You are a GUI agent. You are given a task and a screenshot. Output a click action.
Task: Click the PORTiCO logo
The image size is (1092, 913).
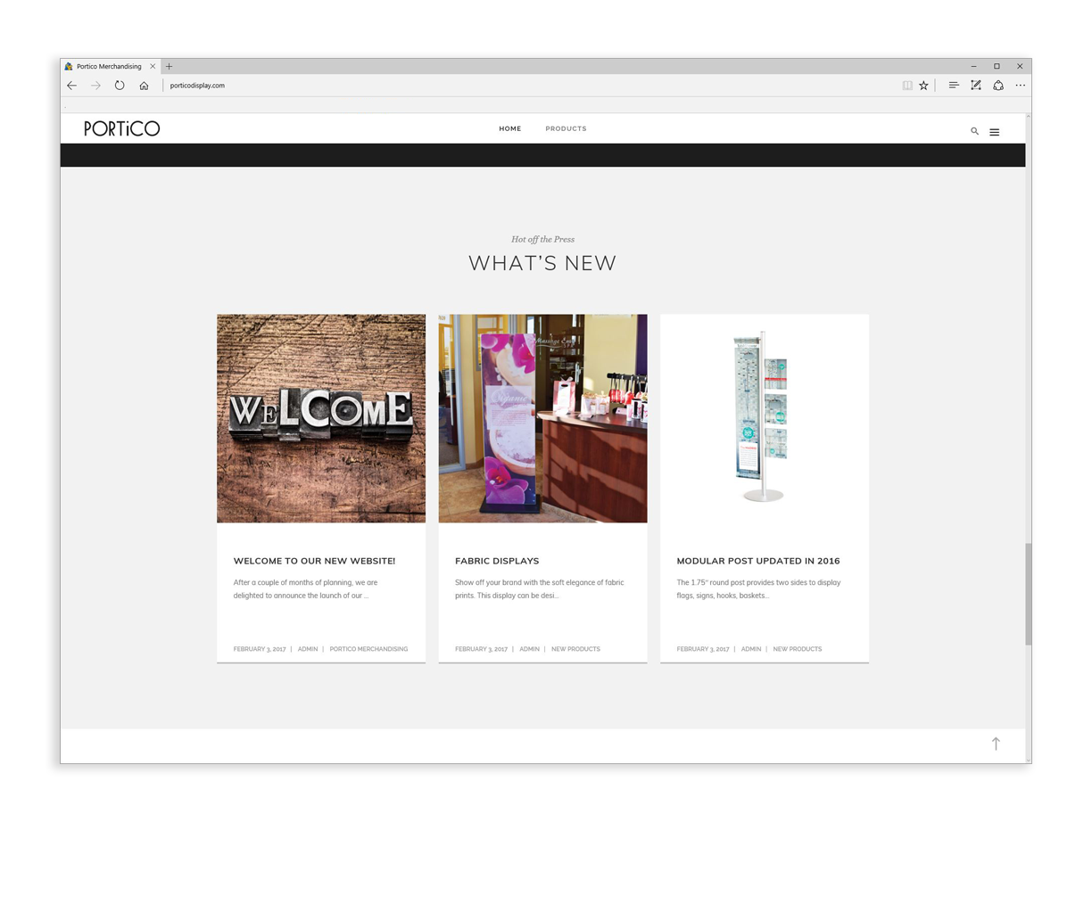(x=121, y=127)
